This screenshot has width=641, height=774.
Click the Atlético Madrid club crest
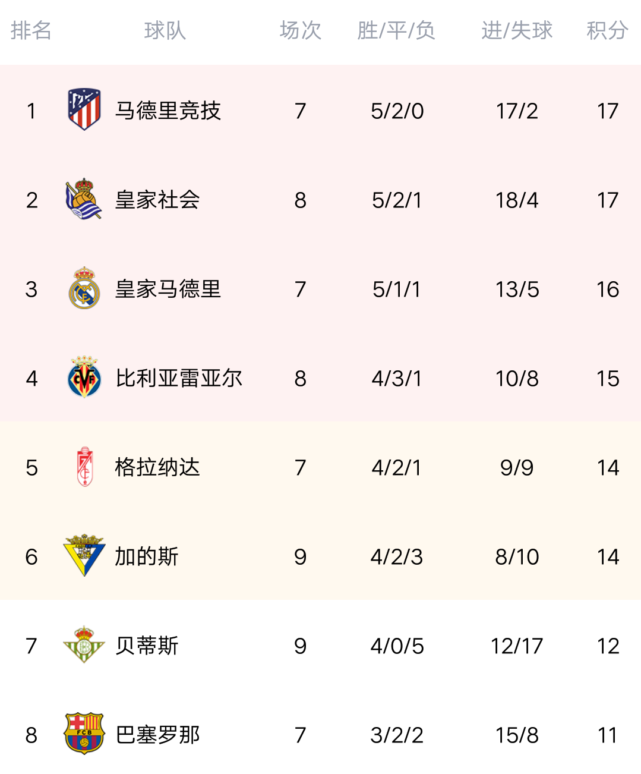pyautogui.click(x=84, y=110)
